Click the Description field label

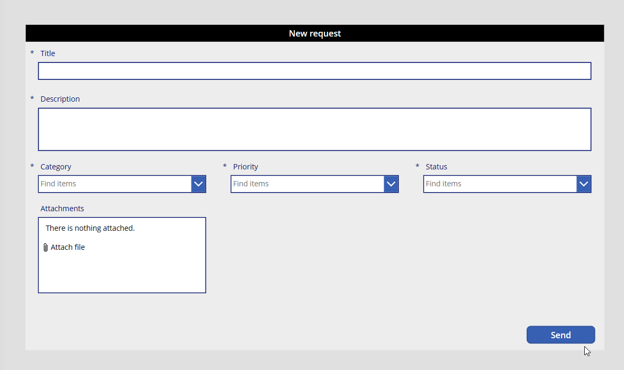click(x=60, y=99)
